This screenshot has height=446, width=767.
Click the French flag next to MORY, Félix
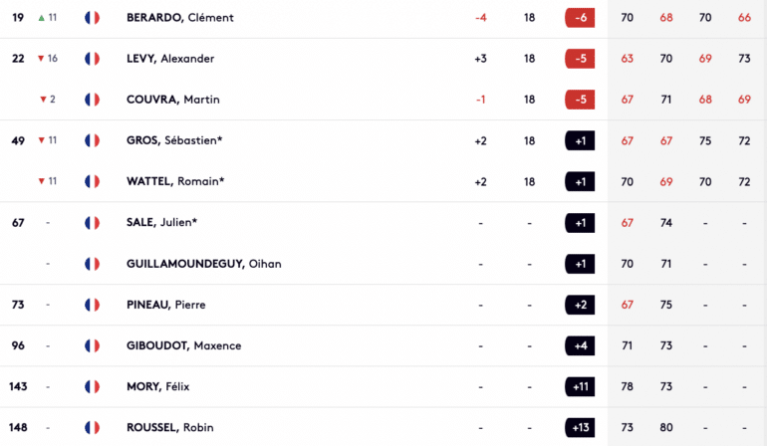[x=92, y=387]
